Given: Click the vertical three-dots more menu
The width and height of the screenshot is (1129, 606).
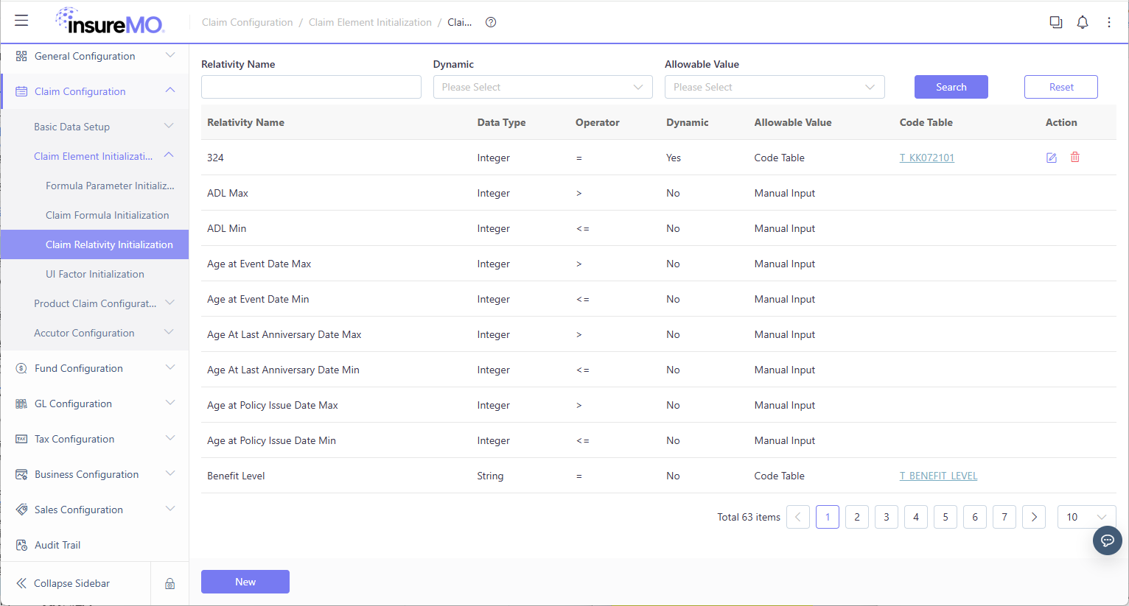Looking at the screenshot, I should tap(1109, 22).
